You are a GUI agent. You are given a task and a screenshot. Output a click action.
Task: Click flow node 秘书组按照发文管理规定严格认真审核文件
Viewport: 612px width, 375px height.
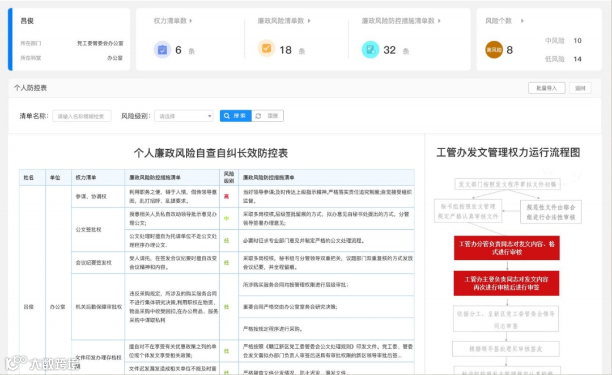(x=468, y=212)
